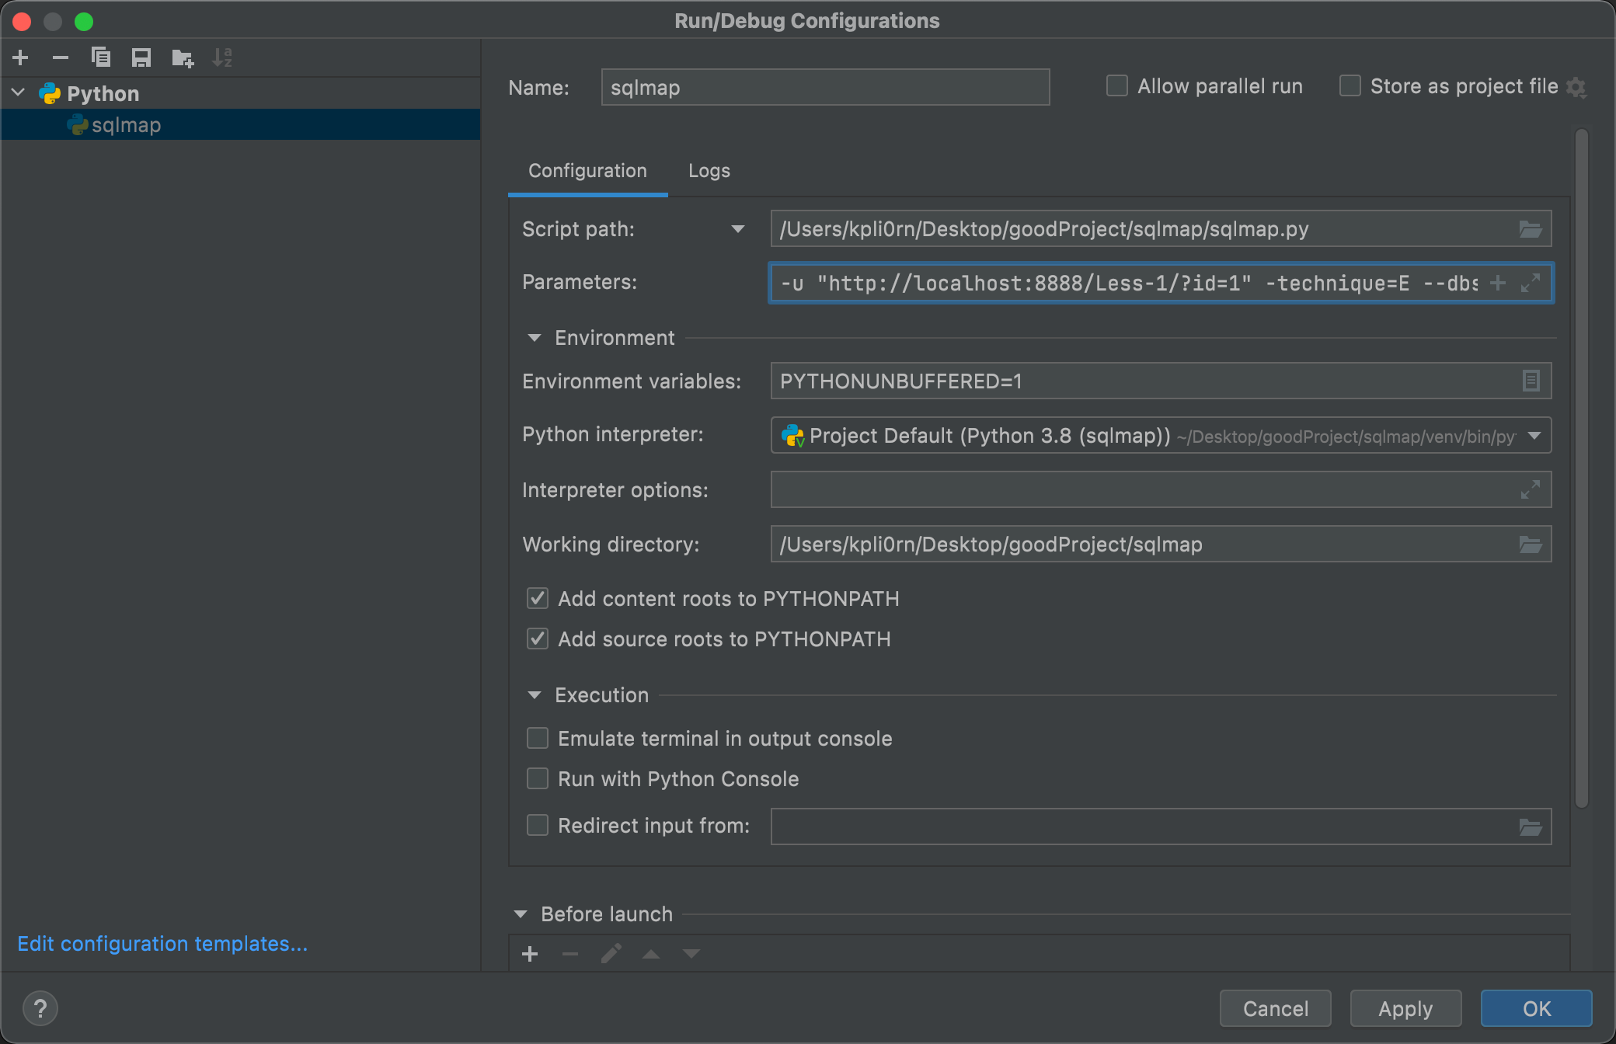The width and height of the screenshot is (1616, 1044).
Task: Click the Apply button
Action: (x=1405, y=1008)
